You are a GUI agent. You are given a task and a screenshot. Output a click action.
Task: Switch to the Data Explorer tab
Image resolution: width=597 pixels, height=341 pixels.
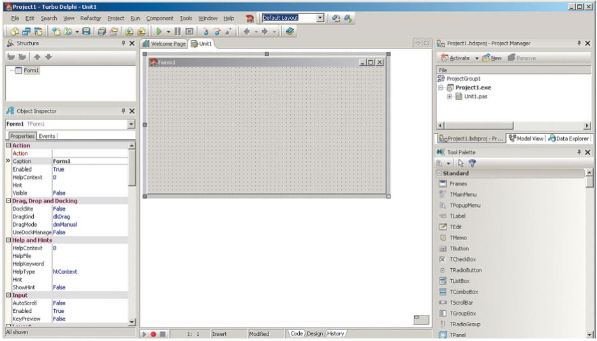coord(568,139)
